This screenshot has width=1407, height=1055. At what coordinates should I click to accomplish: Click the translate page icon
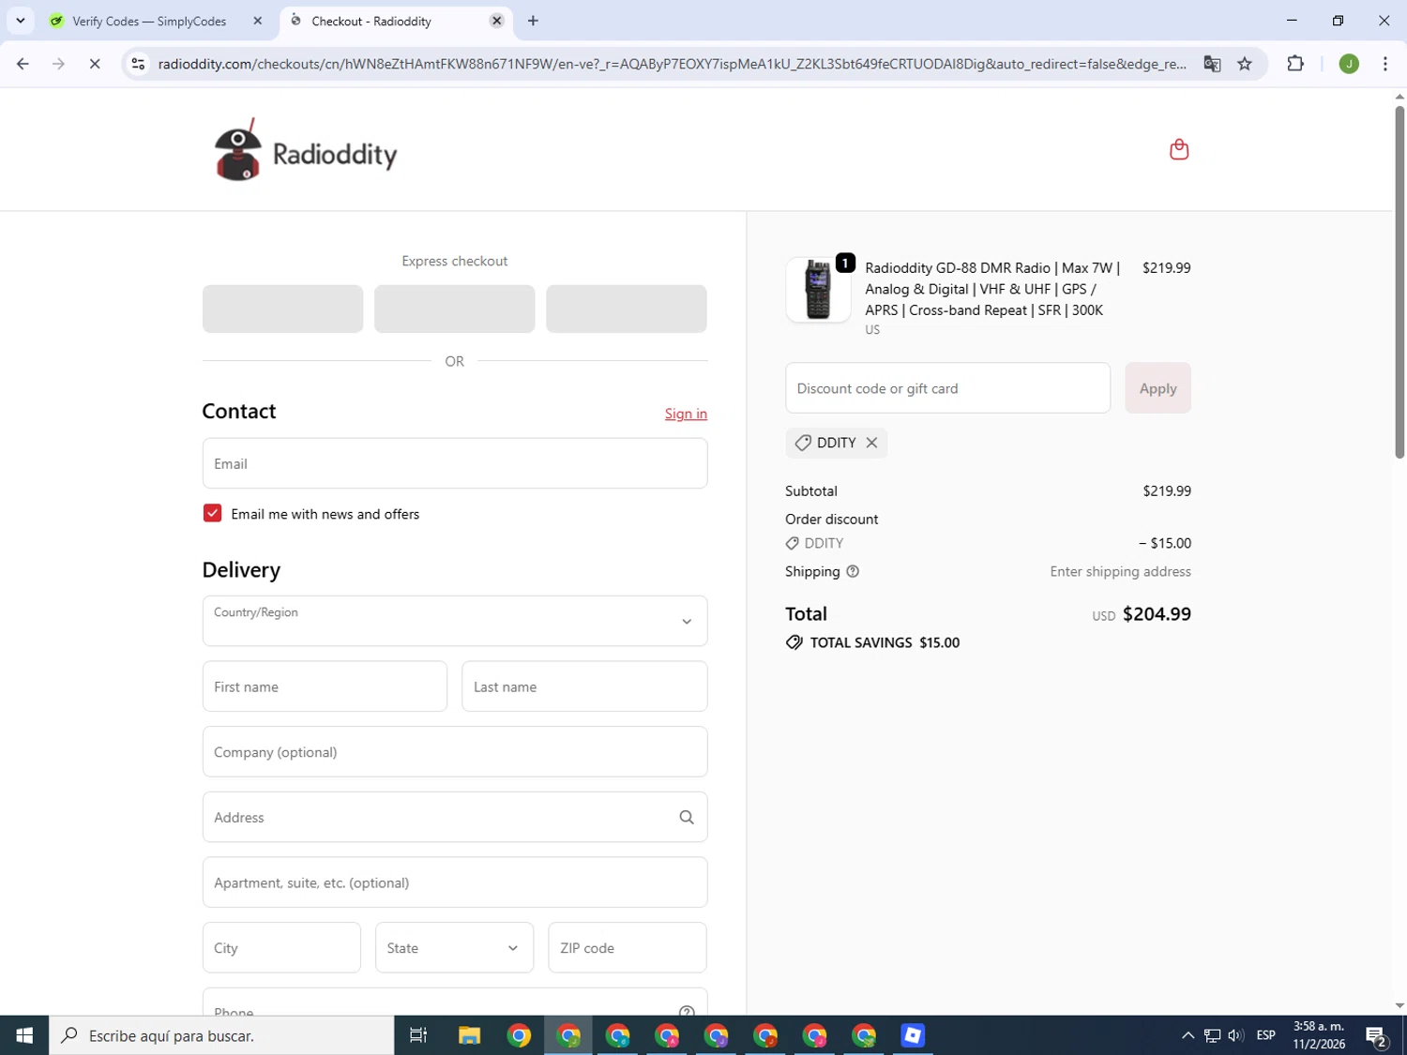(1212, 64)
